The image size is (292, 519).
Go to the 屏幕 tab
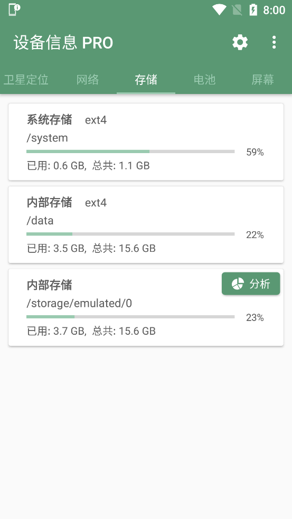(x=262, y=80)
